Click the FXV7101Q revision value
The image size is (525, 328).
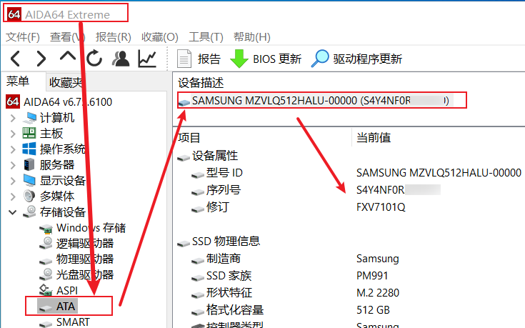pyautogui.click(x=381, y=207)
